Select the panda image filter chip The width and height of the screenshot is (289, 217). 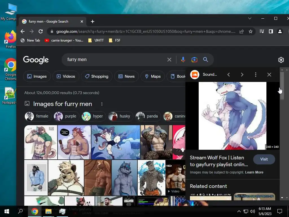[x=148, y=116]
